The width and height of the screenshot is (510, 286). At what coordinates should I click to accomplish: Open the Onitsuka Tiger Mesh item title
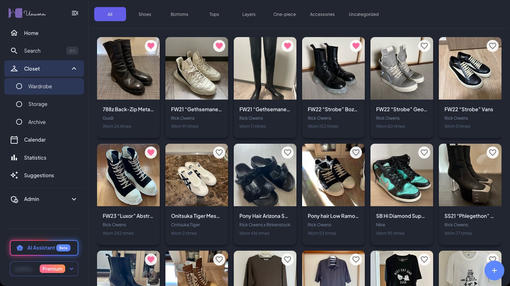click(x=195, y=216)
